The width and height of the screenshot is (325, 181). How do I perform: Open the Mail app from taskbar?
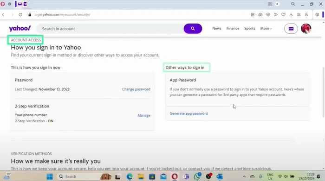click(x=163, y=176)
